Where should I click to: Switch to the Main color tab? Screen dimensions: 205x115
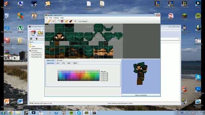point(51,60)
